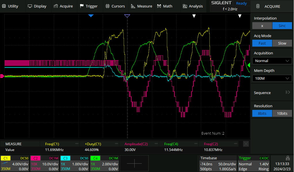Select the C2 channel box
Viewport: 294px width, 172px height.
coord(45,163)
